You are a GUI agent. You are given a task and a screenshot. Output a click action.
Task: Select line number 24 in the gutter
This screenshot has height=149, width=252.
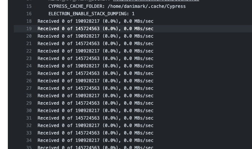[29, 66]
